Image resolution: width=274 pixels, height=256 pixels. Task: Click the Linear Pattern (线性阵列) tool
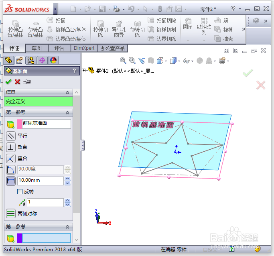coord(204,26)
